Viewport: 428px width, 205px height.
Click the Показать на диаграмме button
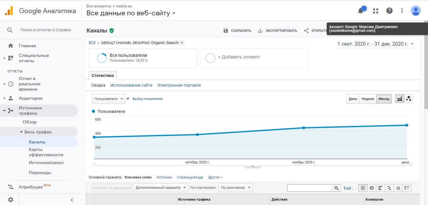[x=112, y=188]
